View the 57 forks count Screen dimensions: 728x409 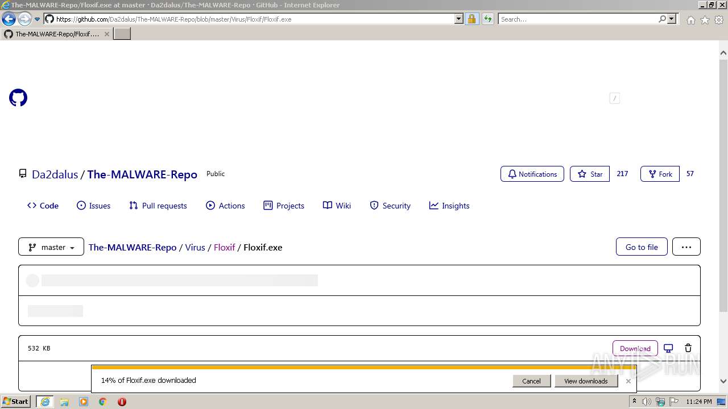(690, 174)
